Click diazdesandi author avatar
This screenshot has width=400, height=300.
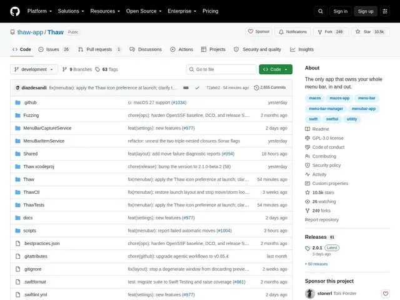[17, 87]
